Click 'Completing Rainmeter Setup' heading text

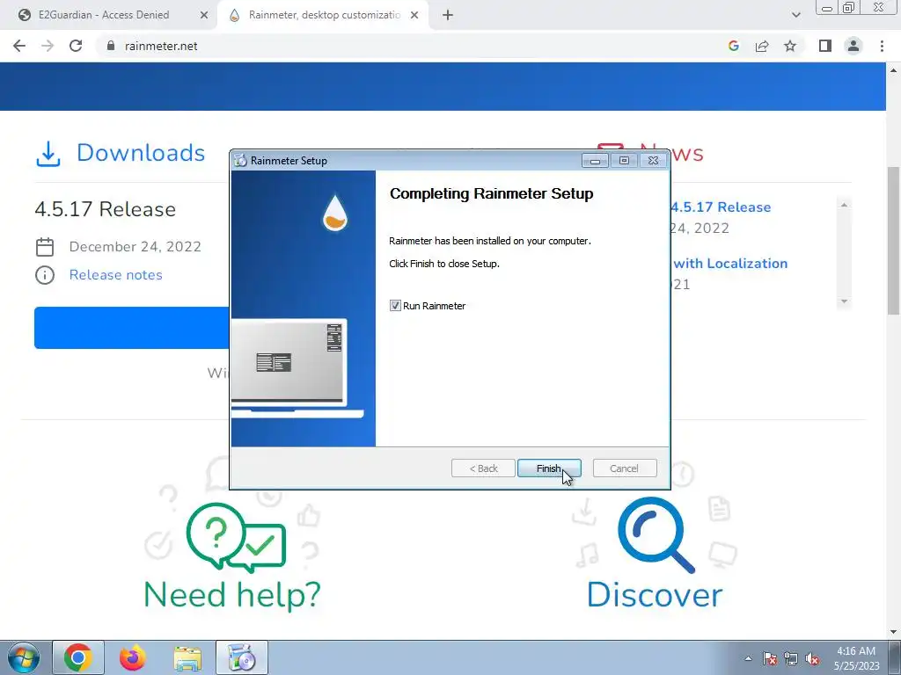click(491, 194)
